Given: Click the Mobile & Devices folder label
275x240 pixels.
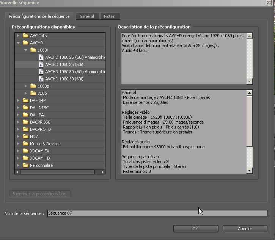Looking at the screenshot, I should [45, 144].
